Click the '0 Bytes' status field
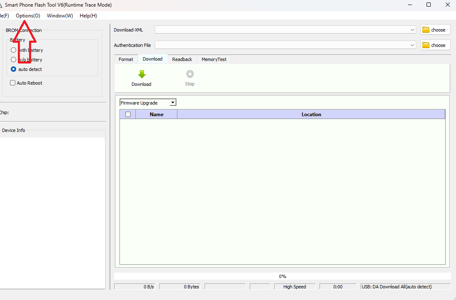This screenshot has height=300, width=456. click(180, 287)
